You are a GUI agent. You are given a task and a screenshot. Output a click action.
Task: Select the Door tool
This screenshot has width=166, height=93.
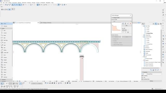click(6, 55)
